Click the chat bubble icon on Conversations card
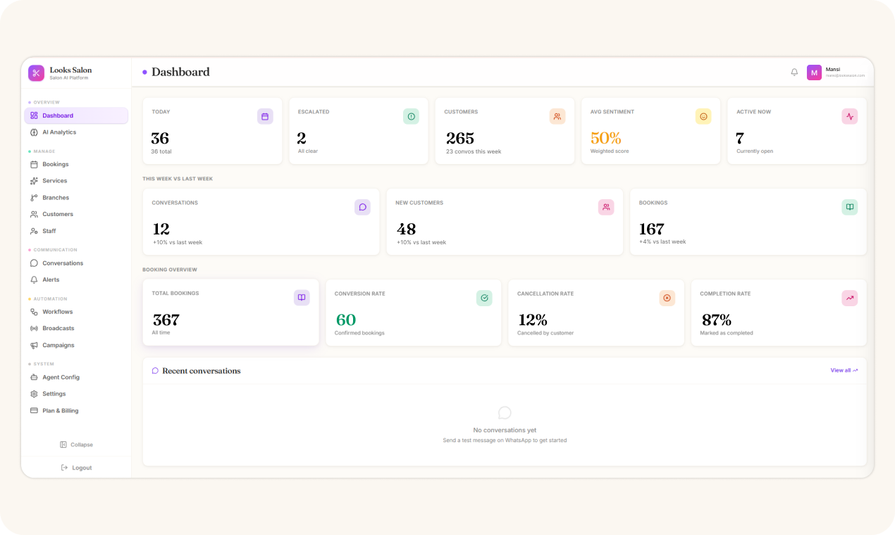The width and height of the screenshot is (895, 535). tap(362, 207)
